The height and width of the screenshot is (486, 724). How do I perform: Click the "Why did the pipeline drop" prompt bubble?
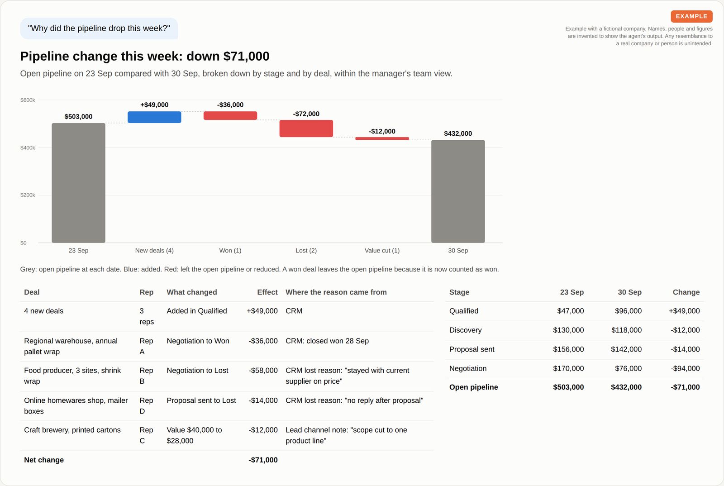[99, 29]
